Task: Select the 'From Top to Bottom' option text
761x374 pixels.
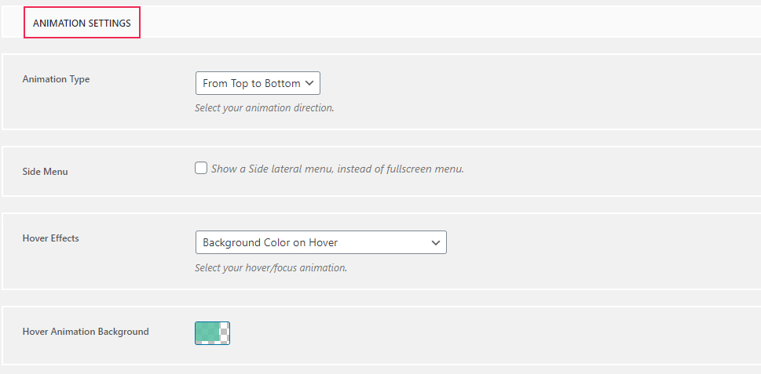Action: 251,83
